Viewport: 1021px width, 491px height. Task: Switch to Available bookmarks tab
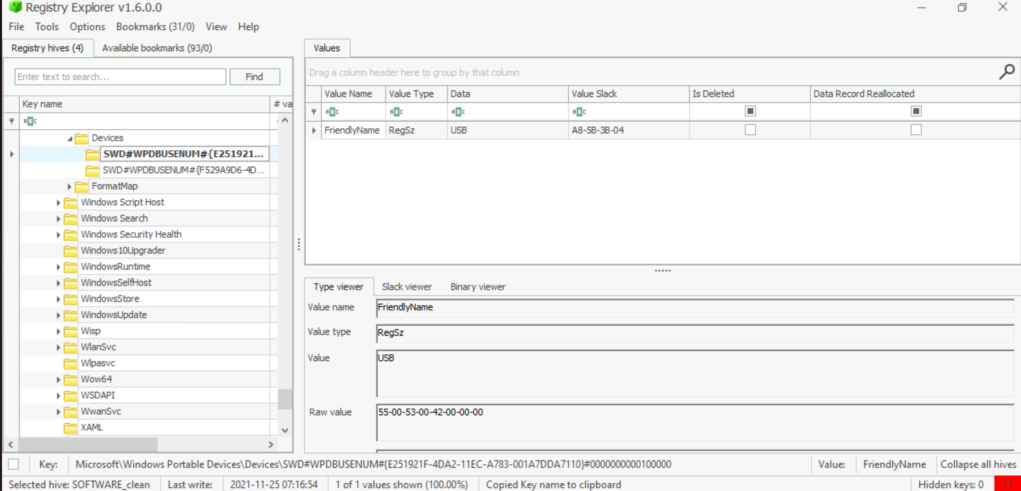(157, 48)
